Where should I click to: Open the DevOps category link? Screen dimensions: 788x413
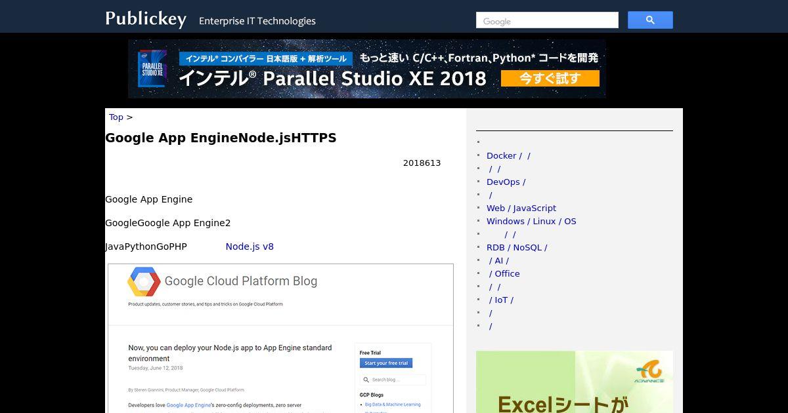(x=506, y=182)
